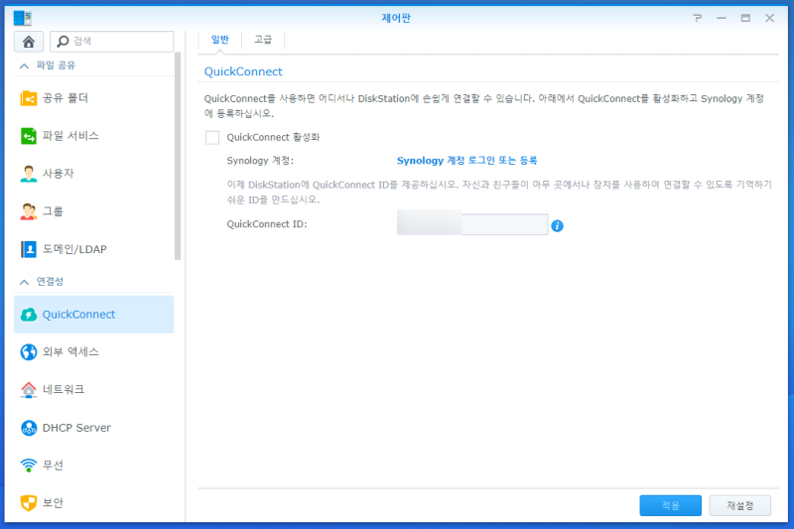Viewport: 794px width, 529px height.
Task: Open the File Services (파일 서비스) icon
Action: point(29,136)
